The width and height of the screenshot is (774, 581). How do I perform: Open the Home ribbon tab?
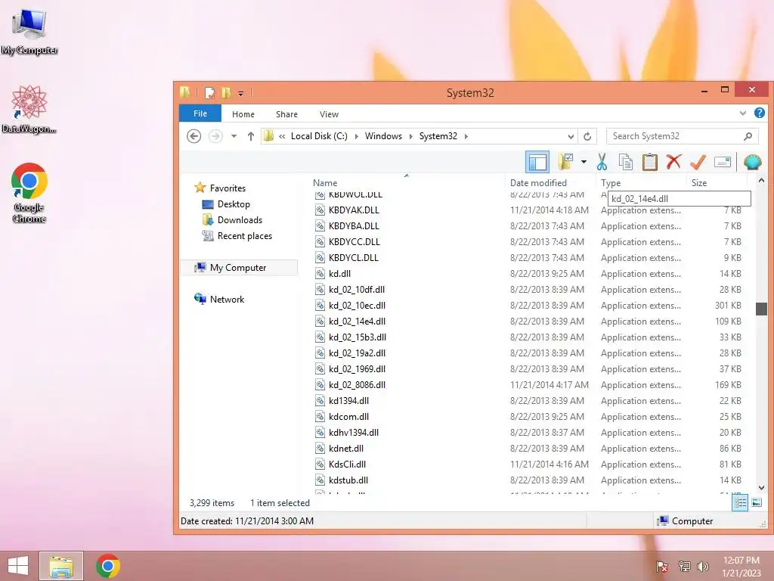[x=243, y=114]
